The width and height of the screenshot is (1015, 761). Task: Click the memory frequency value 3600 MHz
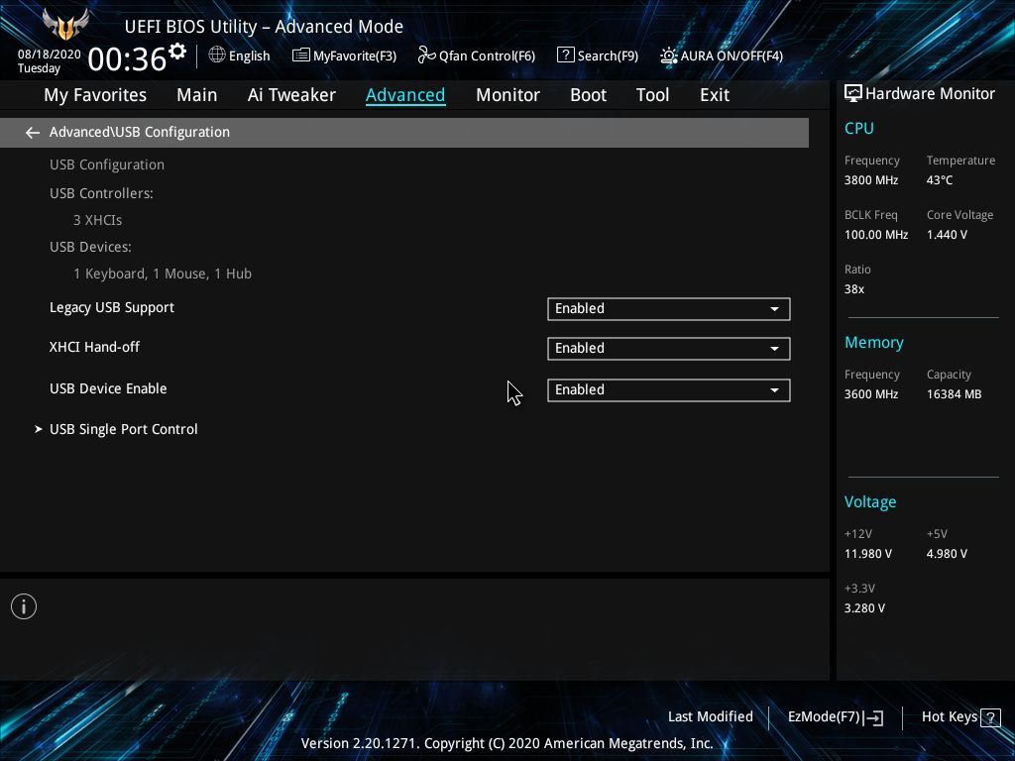(x=871, y=393)
